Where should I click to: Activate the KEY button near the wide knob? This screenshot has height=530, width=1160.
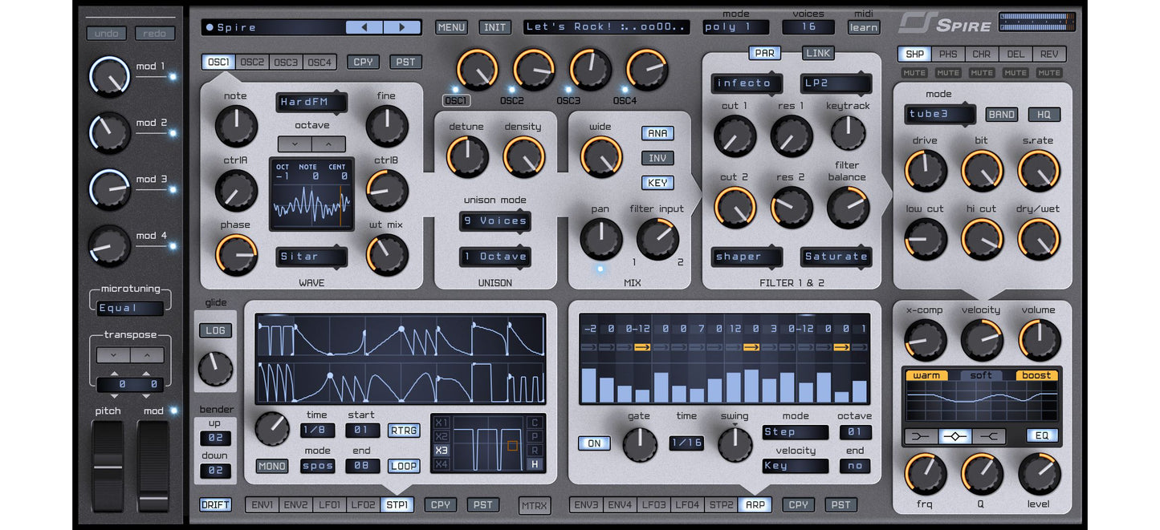(x=657, y=182)
